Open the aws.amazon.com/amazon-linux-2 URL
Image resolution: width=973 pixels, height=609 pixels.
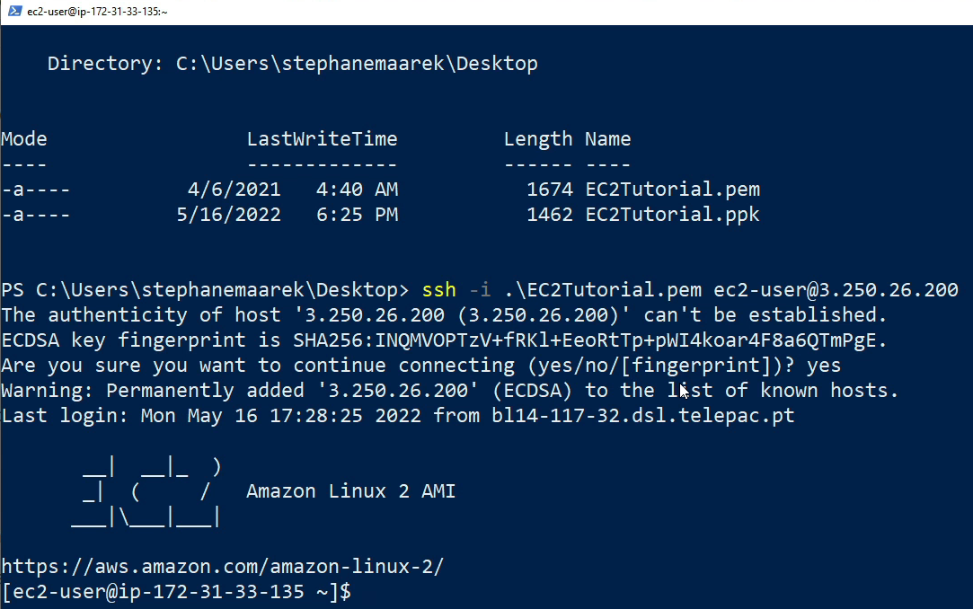coord(223,567)
